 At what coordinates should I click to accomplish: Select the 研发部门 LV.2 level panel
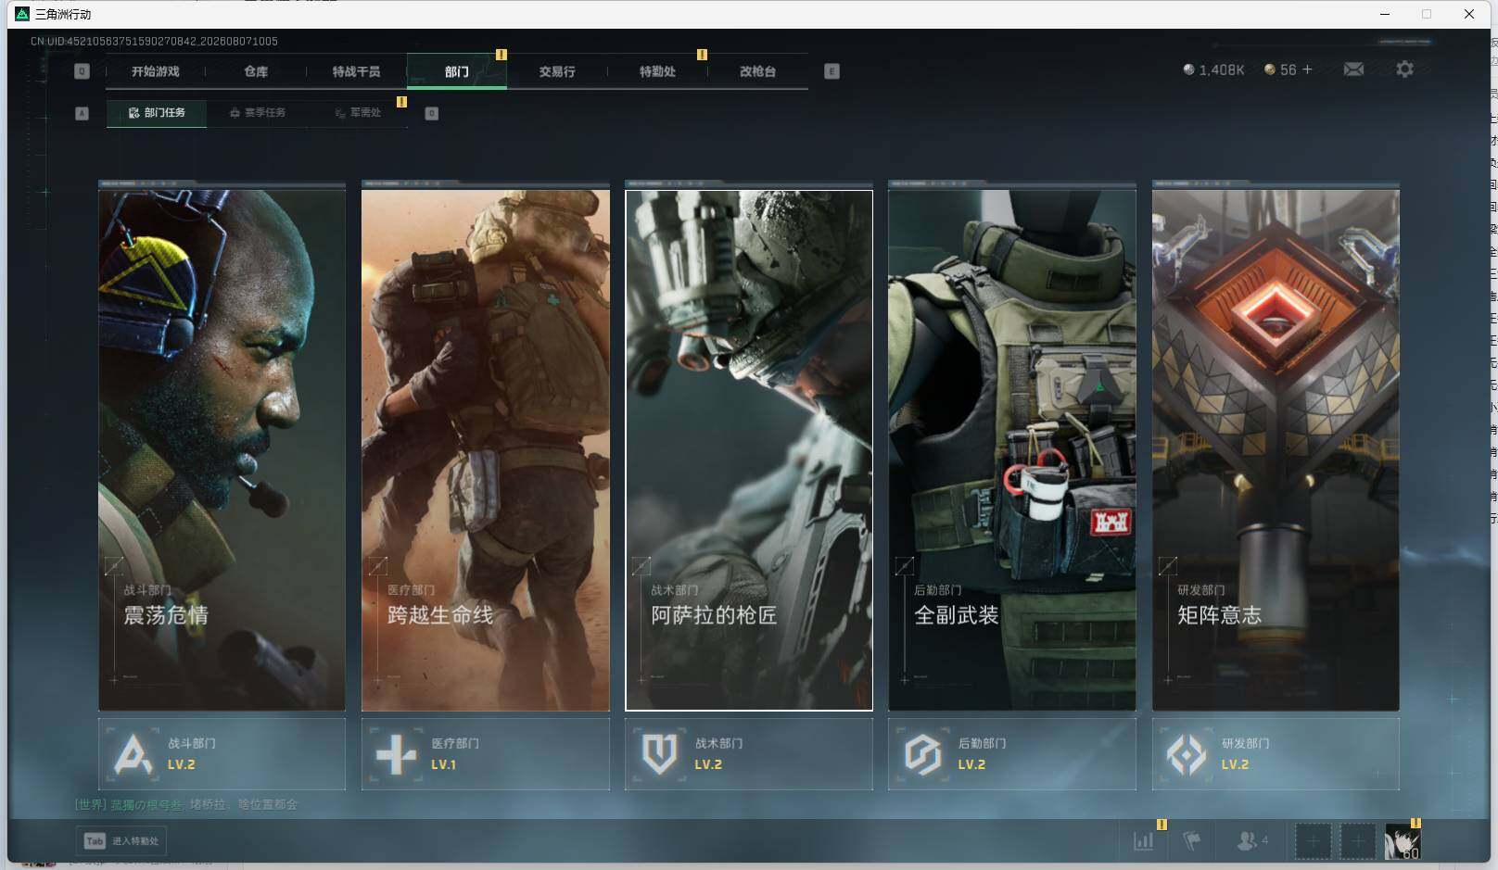[1276, 754]
